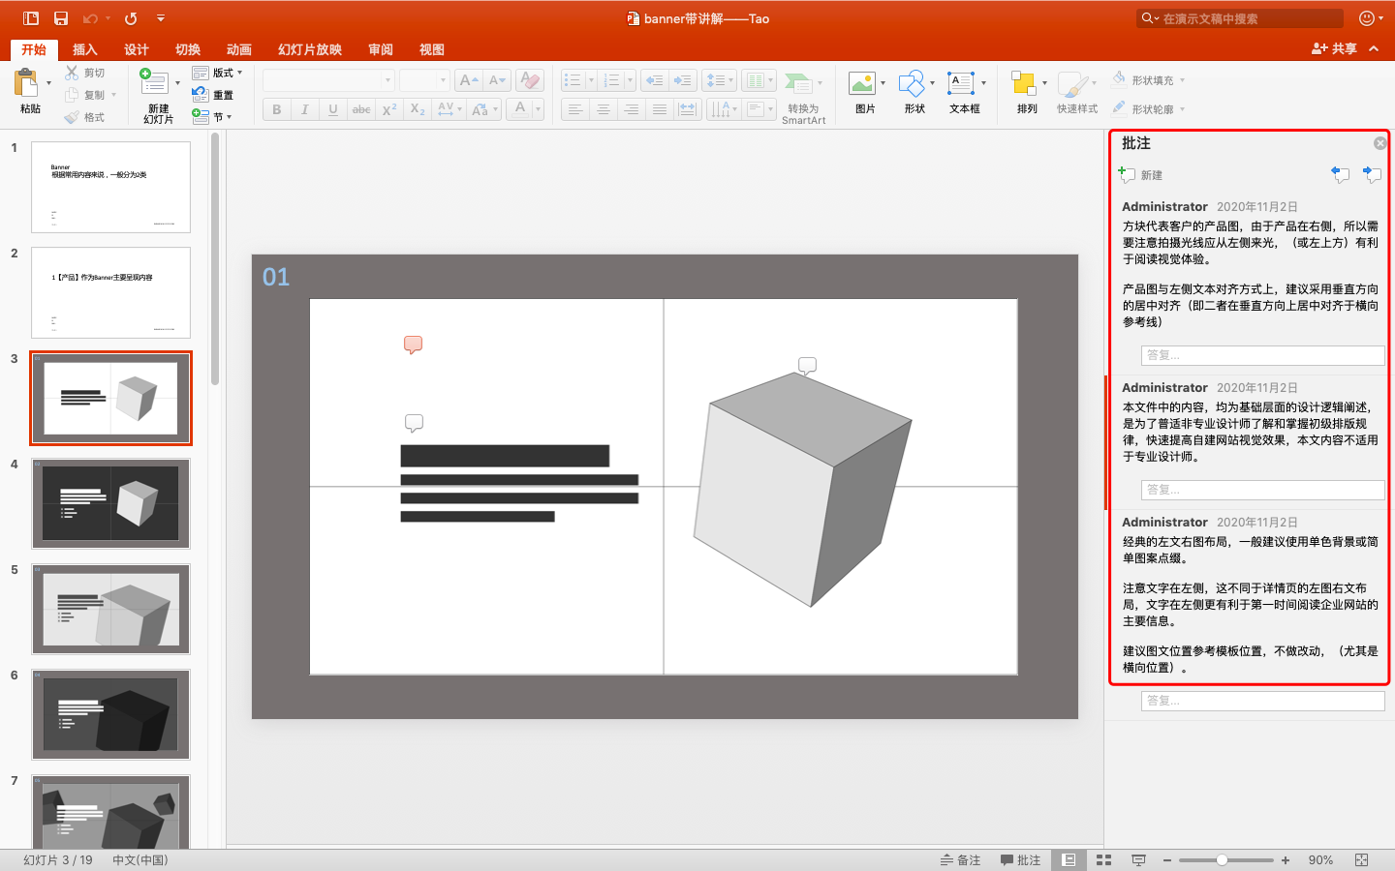Open the 形状填充 shape fill dropdown arrow
The width and height of the screenshot is (1395, 871).
point(1182,80)
